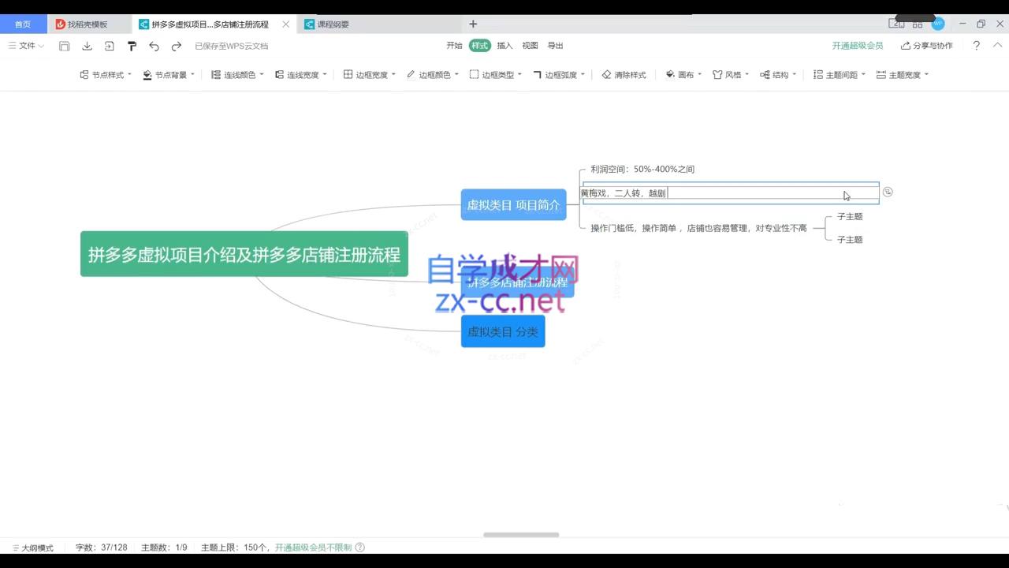
Task: Redo the last action
Action: pyautogui.click(x=177, y=46)
